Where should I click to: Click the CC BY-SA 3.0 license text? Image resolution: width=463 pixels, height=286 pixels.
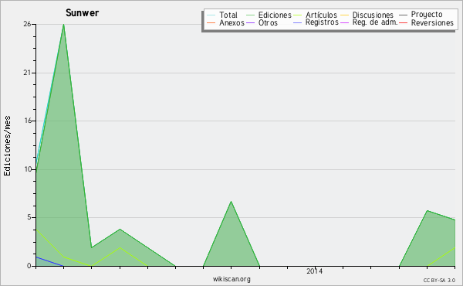click(x=439, y=281)
